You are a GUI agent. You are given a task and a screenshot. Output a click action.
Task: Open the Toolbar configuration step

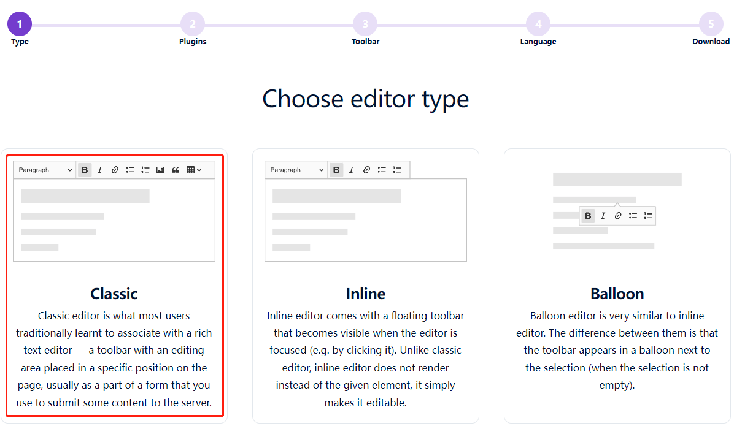coord(365,23)
